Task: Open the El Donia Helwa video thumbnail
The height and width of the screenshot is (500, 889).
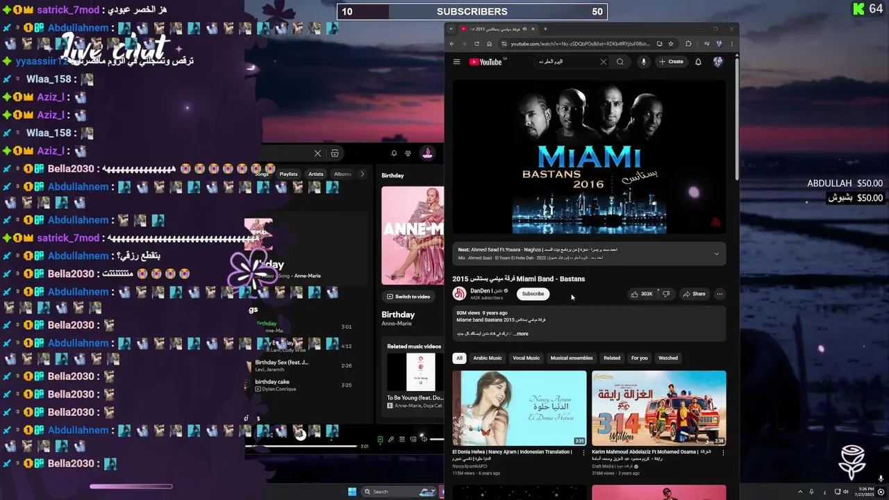Action: pos(520,408)
